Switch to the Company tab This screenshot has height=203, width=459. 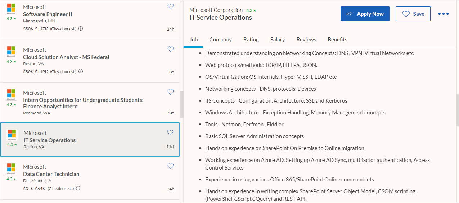tap(220, 40)
